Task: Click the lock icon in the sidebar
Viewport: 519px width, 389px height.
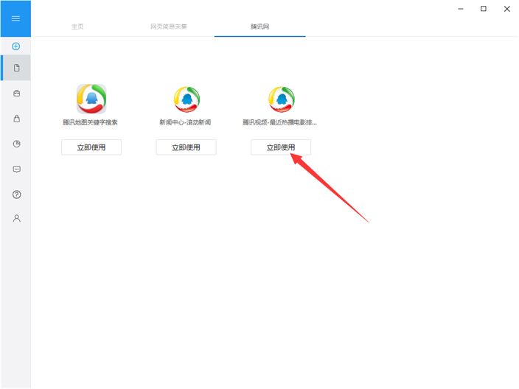Action: (16, 119)
